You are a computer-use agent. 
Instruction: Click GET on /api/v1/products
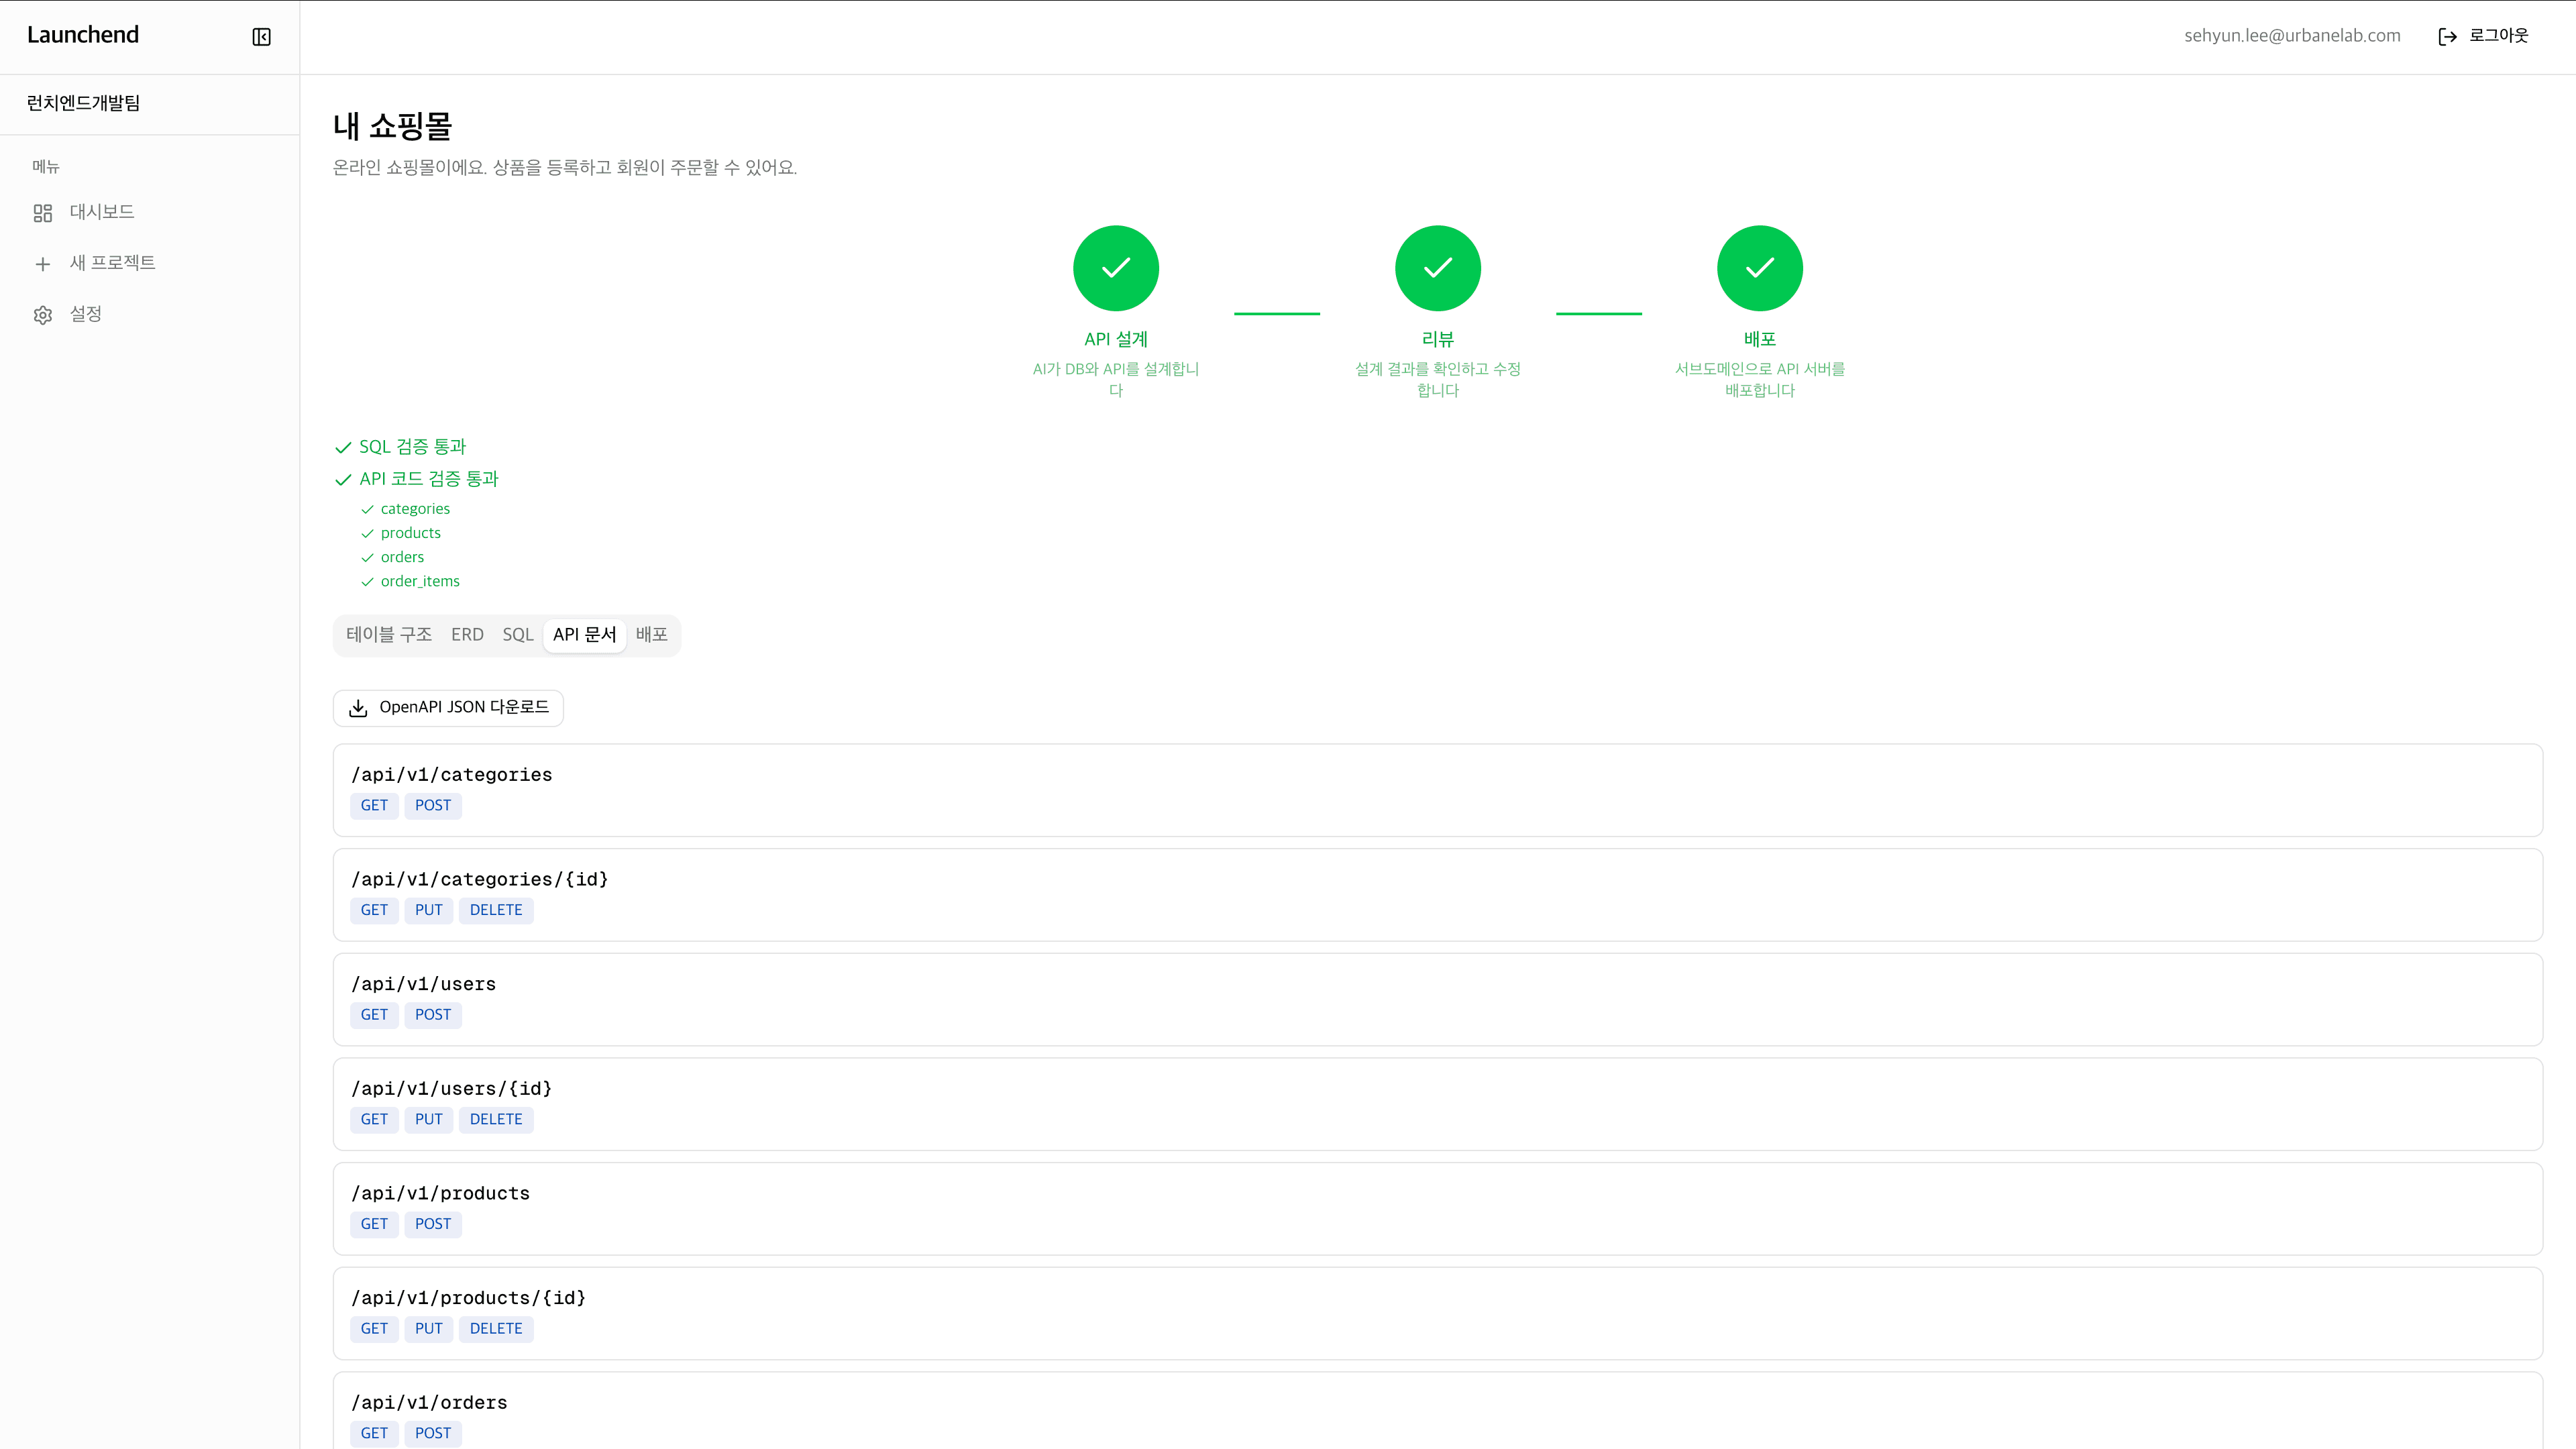374,1225
